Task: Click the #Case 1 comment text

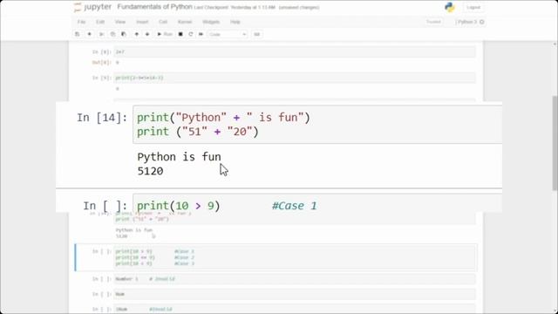Action: point(295,206)
